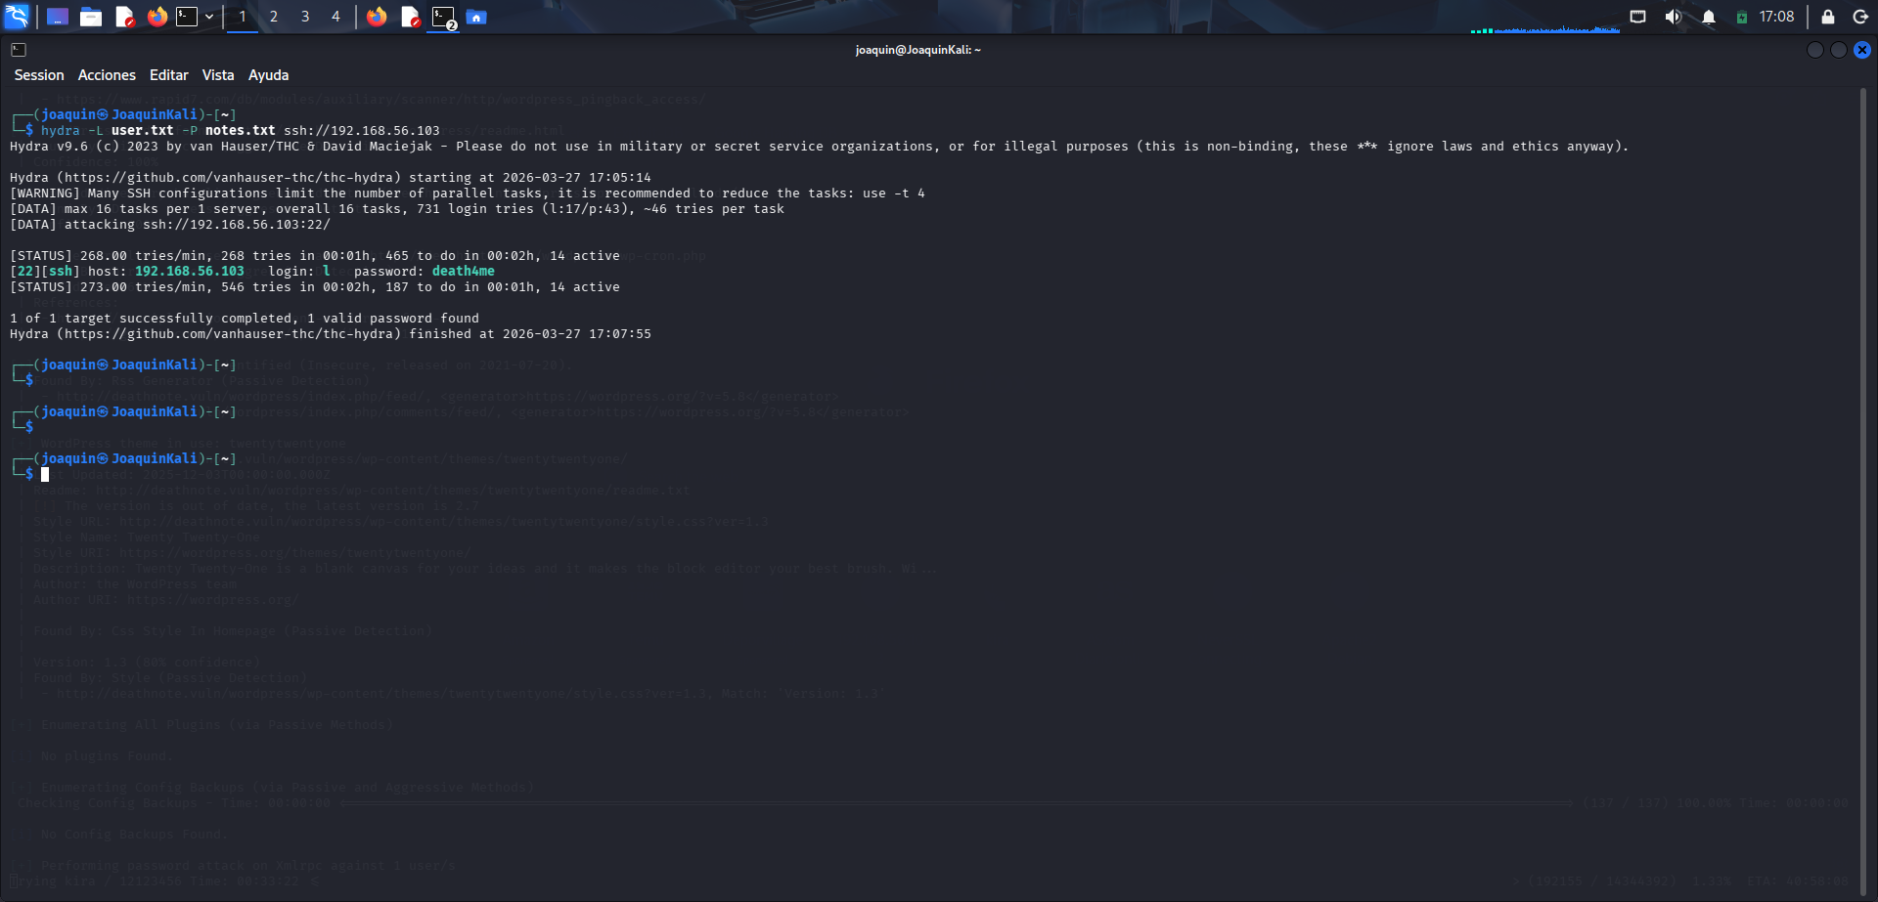This screenshot has height=902, width=1878.
Task: Open the Acciones menu in terminal
Action: point(107,74)
